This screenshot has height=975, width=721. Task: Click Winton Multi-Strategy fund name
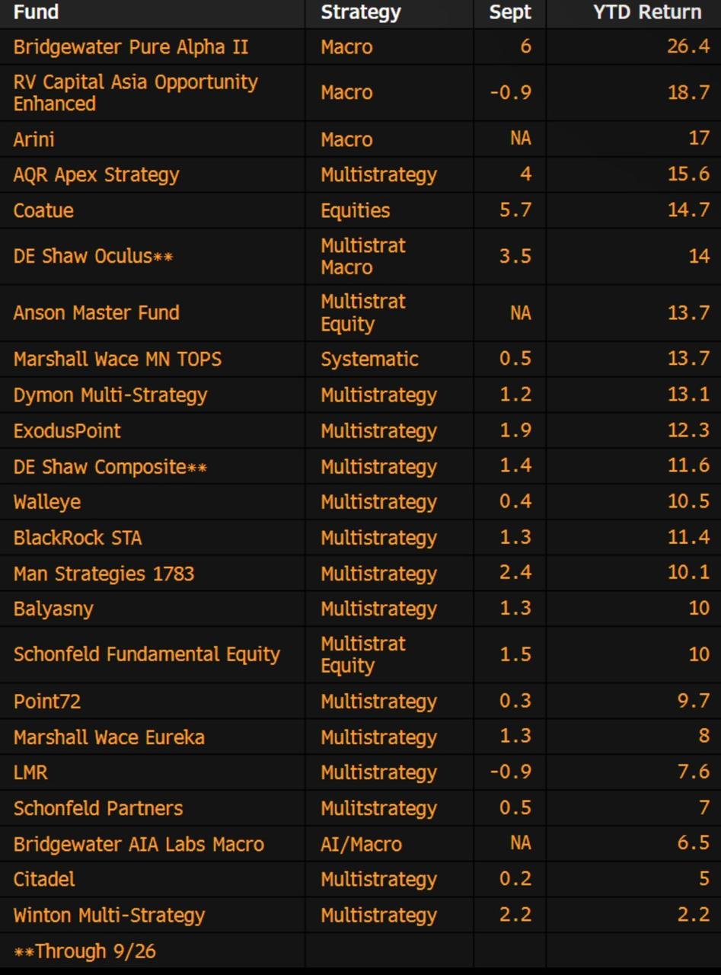[x=109, y=916]
